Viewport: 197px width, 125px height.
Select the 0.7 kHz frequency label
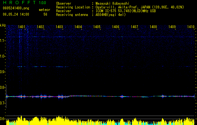pos(3,103)
